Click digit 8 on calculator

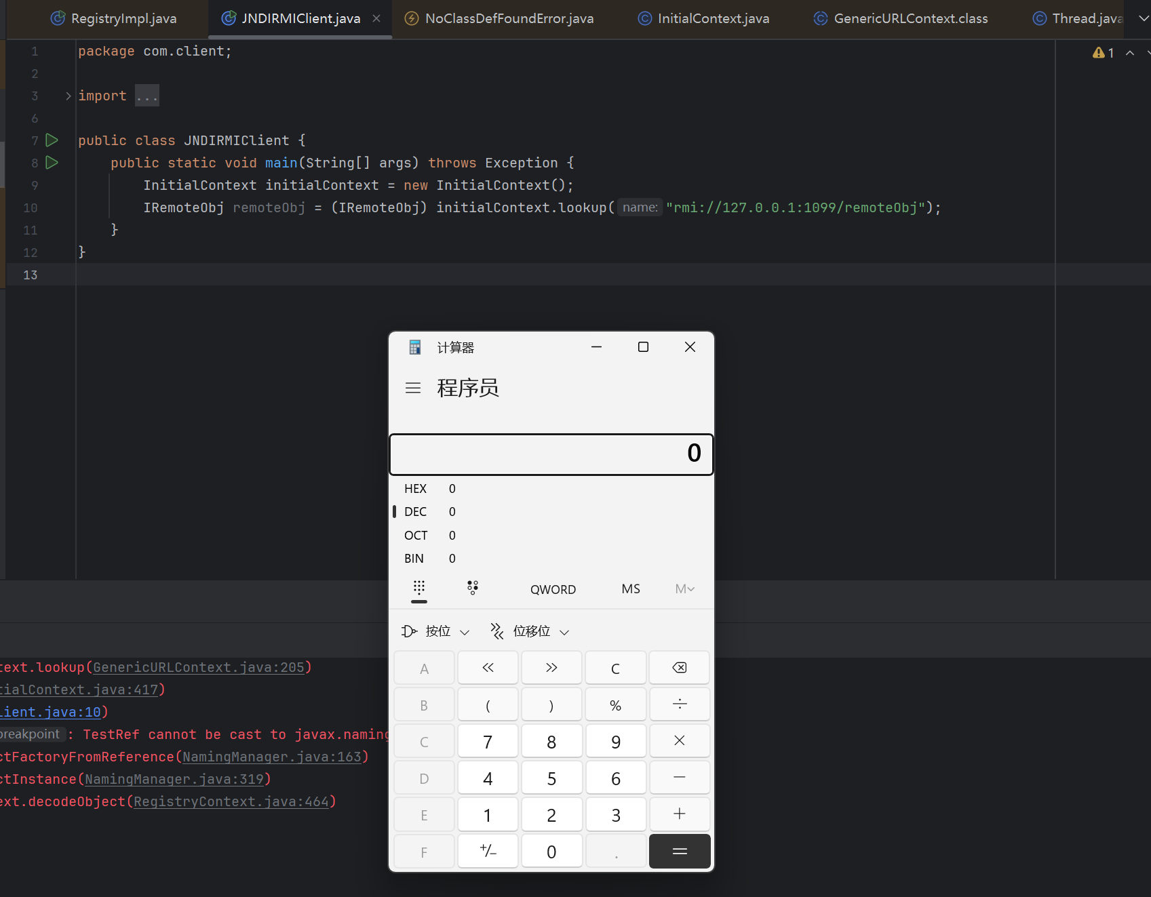click(x=551, y=741)
